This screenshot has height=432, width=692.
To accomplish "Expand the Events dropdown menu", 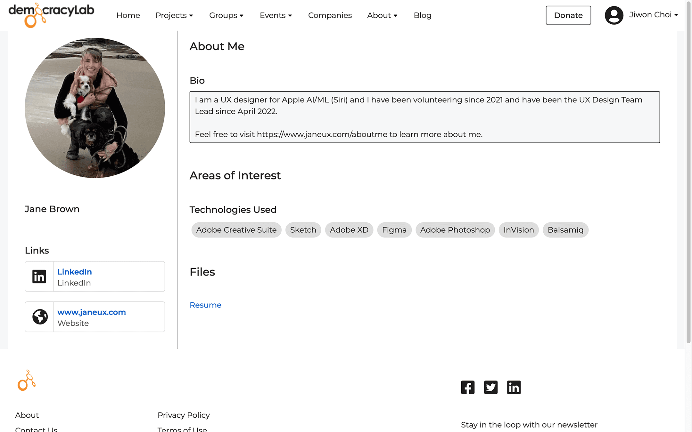I will [x=276, y=15].
